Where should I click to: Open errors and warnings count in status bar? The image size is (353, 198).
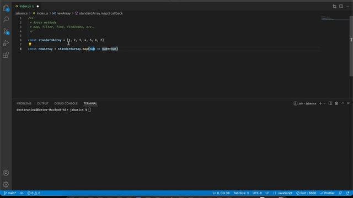(x=34, y=193)
